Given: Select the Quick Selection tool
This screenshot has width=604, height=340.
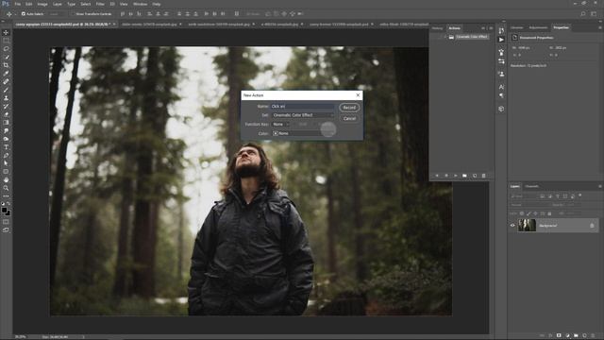Looking at the screenshot, I should [6, 57].
